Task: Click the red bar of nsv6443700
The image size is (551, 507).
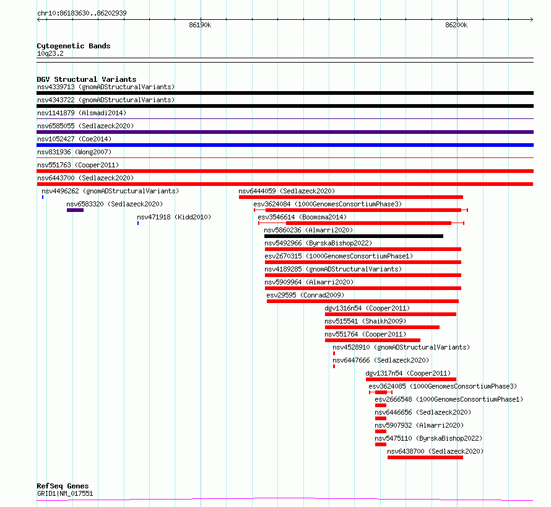Action: 285,184
